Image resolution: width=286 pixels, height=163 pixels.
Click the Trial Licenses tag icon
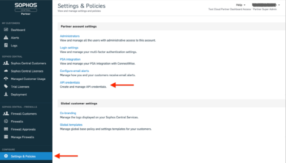tap(6, 87)
